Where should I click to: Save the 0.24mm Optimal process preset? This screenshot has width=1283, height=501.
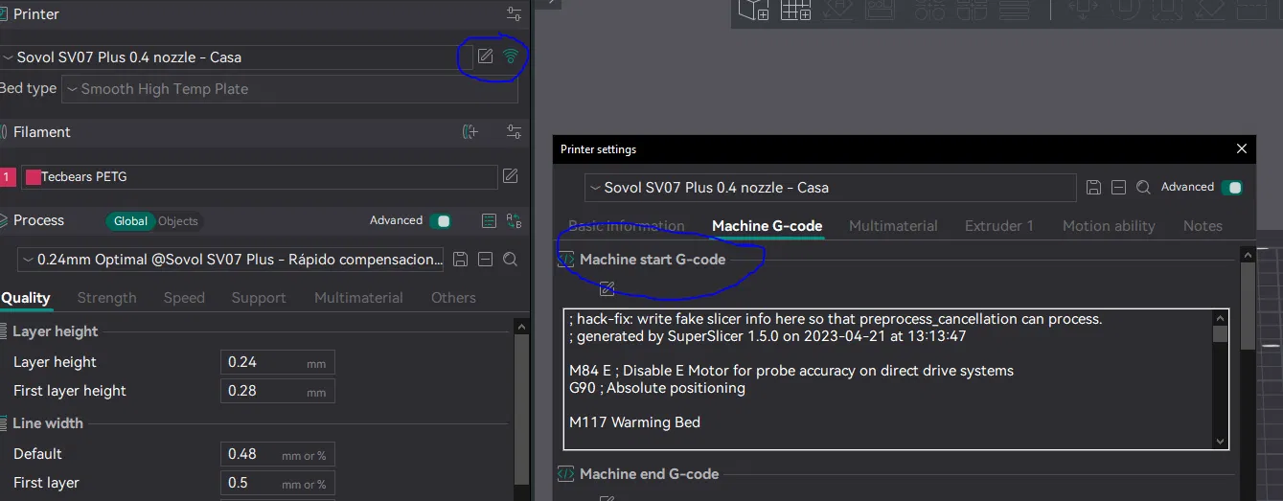[x=460, y=260]
